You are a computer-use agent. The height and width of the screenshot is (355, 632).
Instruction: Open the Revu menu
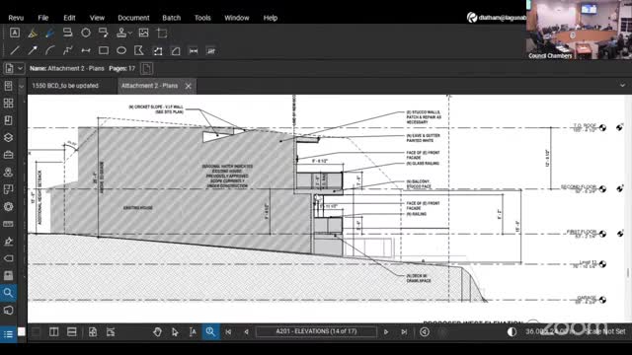(16, 18)
